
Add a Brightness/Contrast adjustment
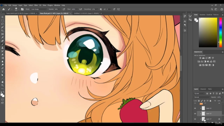pyautogui.click(x=200, y=58)
